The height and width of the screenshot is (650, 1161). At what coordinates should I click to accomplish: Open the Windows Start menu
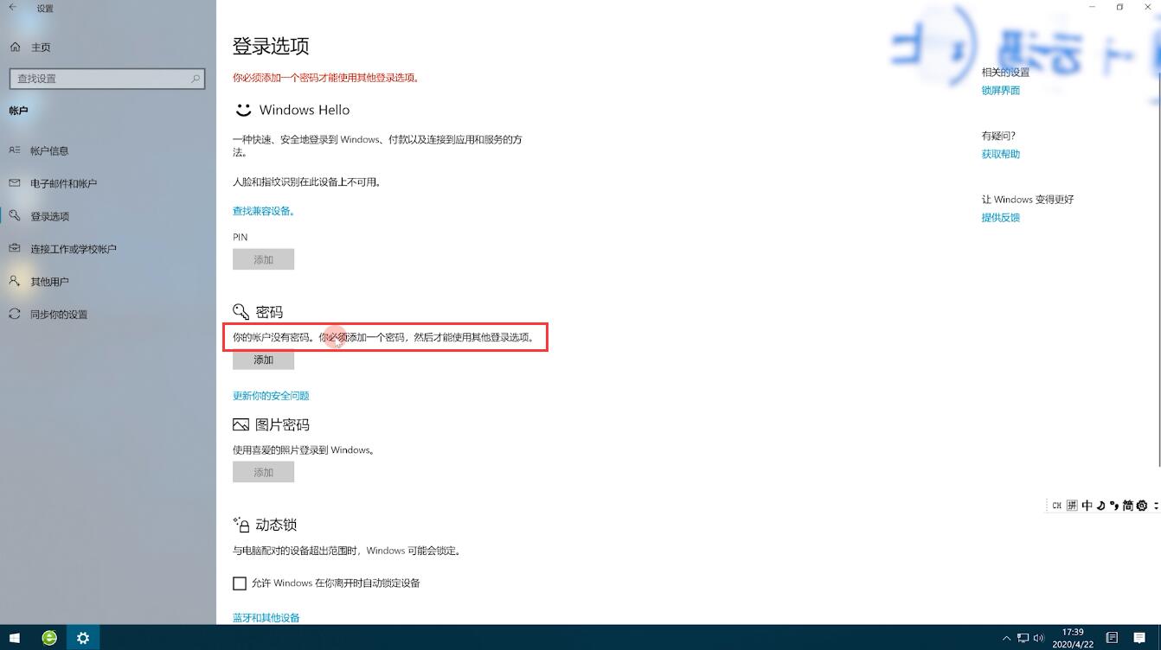pyautogui.click(x=15, y=638)
